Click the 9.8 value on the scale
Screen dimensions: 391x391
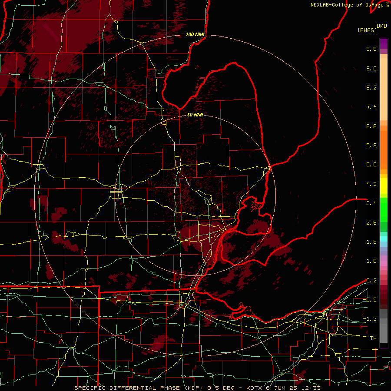pos(371,49)
